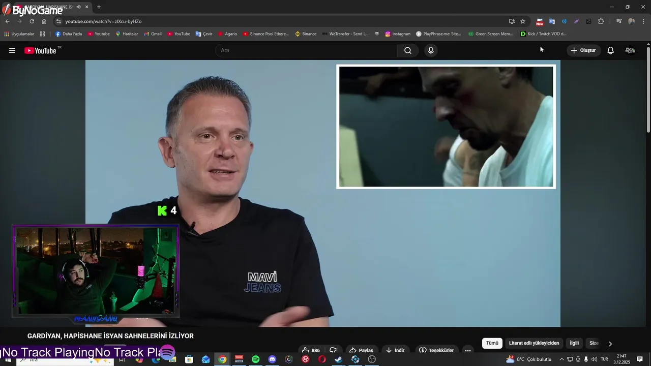651x366 pixels.
Task: Open Windows notification center
Action: tap(640, 359)
